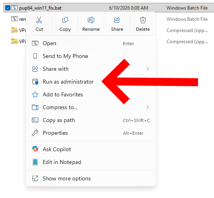
Task: Click the Share icon at top
Action: point(117,20)
